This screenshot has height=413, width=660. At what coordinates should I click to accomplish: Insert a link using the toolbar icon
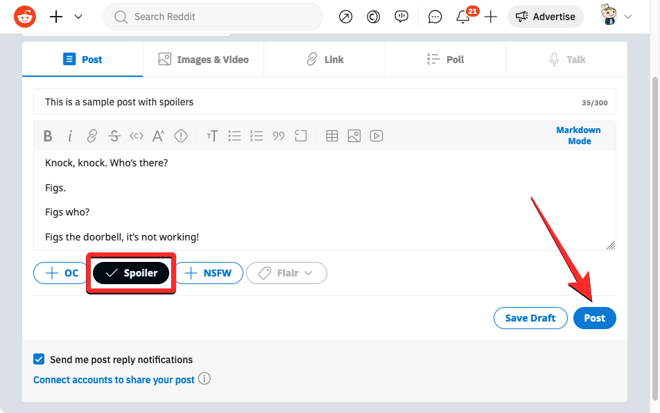tap(92, 136)
